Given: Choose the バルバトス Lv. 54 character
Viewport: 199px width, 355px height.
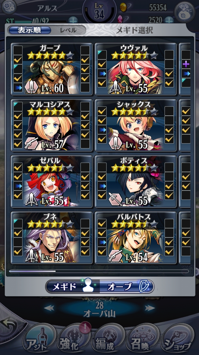Looking at the screenshot, I should pos(136,238).
